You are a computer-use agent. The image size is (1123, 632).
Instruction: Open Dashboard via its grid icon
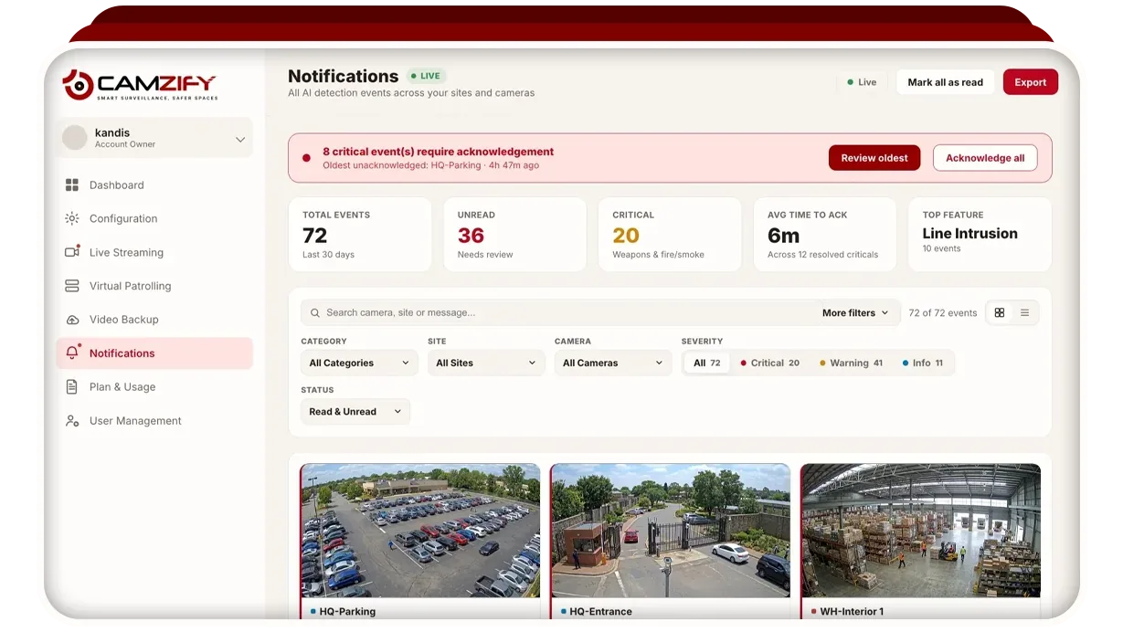72,185
